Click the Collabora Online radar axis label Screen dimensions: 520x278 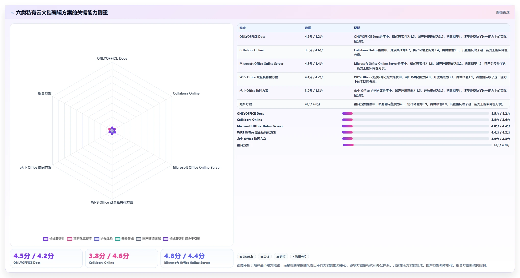click(186, 93)
